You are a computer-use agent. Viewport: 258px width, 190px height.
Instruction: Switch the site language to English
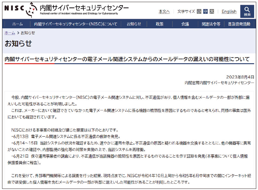coord(229,12)
